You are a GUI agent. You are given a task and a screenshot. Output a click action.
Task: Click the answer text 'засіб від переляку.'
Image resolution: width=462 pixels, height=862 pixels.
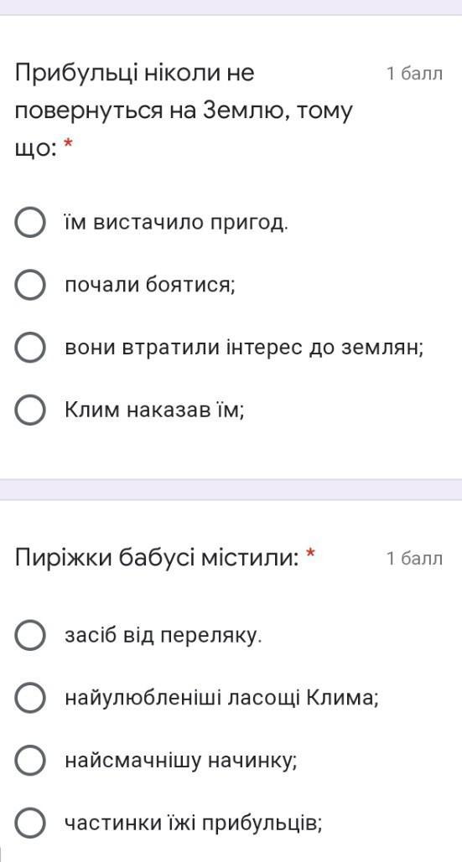click(164, 636)
